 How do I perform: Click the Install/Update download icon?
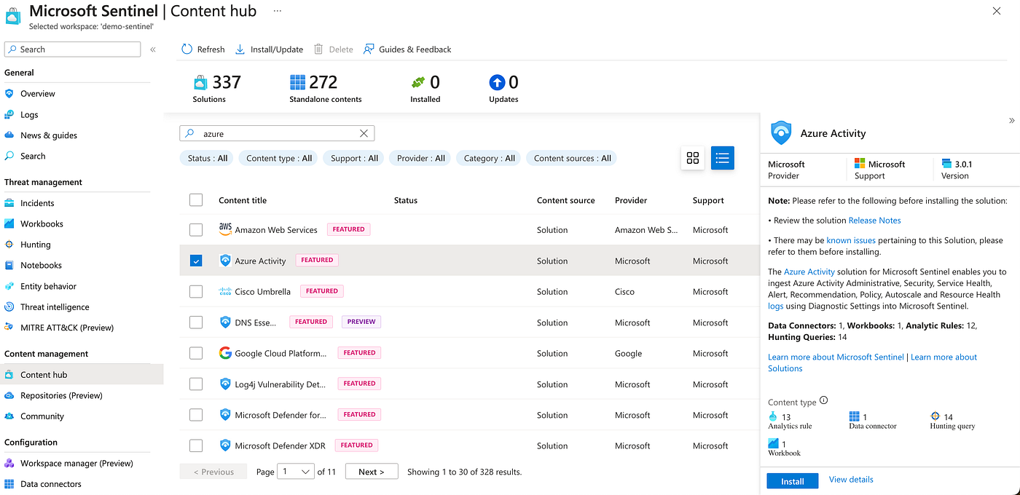coord(240,49)
